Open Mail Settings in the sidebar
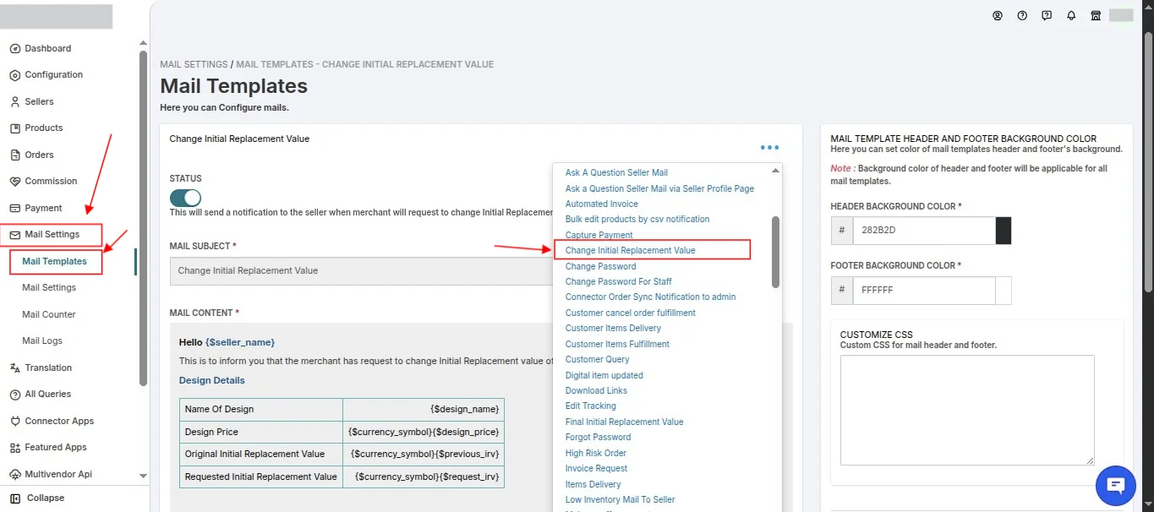Image resolution: width=1154 pixels, height=512 pixels. pos(52,235)
